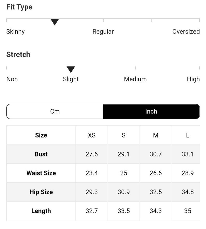Click the Skinny fit label
Image resolution: width=206 pixels, height=229 pixels.
(x=16, y=32)
